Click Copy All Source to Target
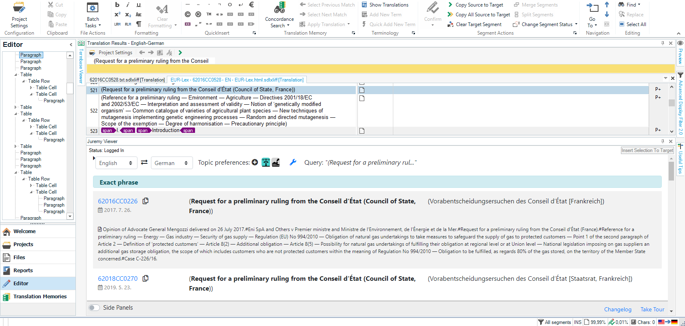The image size is (685, 326). click(x=479, y=14)
